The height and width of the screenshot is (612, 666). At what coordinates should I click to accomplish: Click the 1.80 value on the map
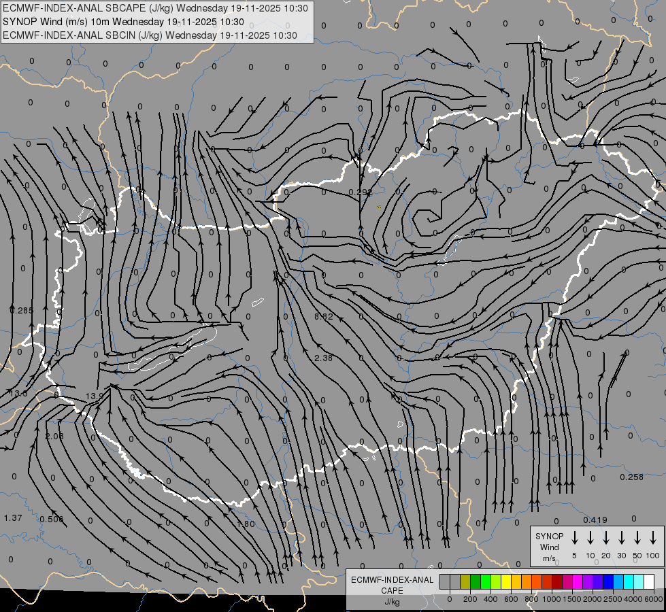coord(246,524)
